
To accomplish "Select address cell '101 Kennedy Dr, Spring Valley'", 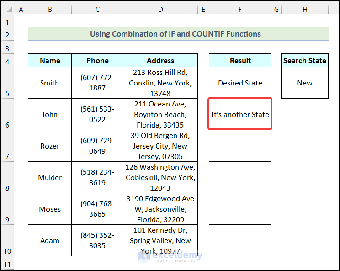I will [x=160, y=240].
